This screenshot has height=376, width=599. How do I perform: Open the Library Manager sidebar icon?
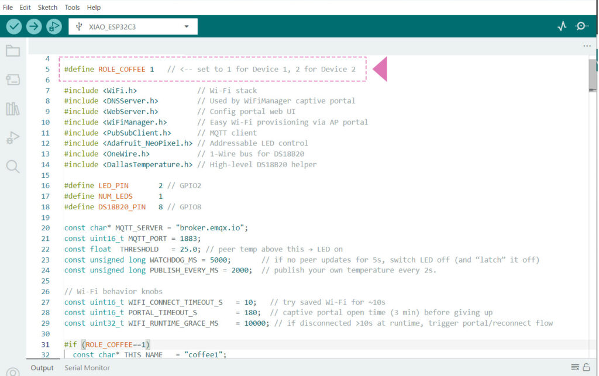tap(13, 109)
